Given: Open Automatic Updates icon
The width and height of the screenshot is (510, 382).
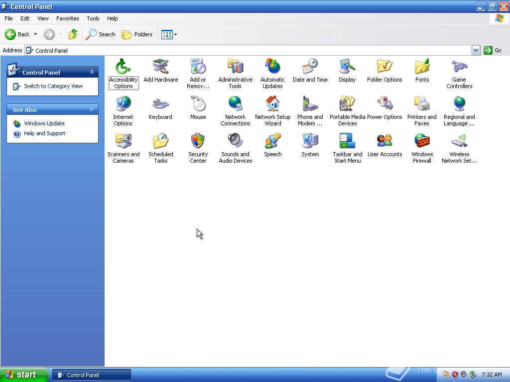Looking at the screenshot, I should (272, 74).
